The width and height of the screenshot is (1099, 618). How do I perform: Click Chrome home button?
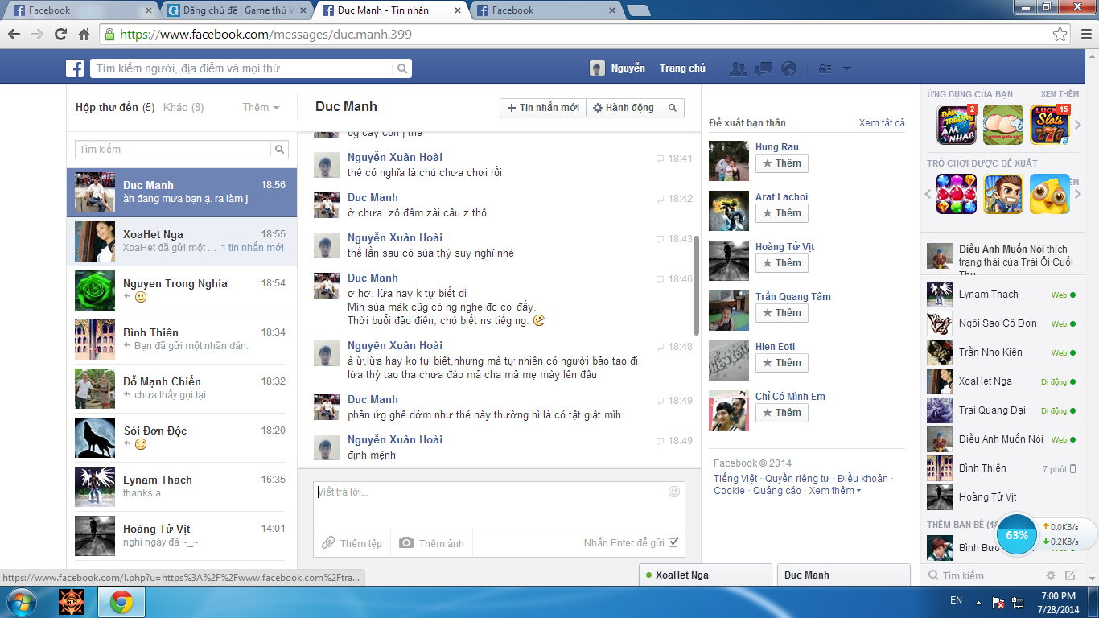coord(84,35)
